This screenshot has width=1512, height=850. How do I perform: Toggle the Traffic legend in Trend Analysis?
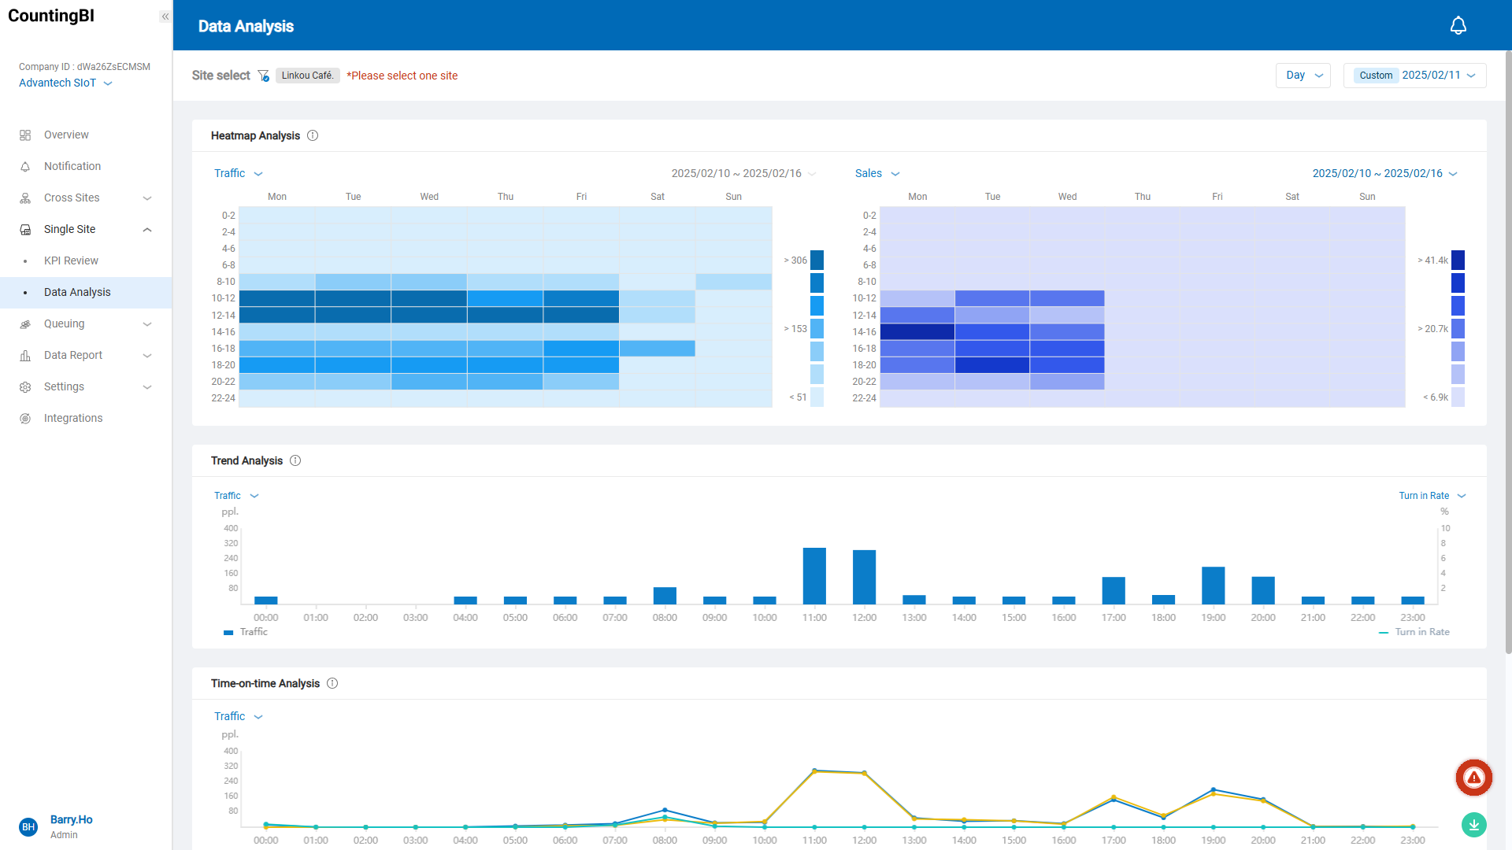(246, 632)
